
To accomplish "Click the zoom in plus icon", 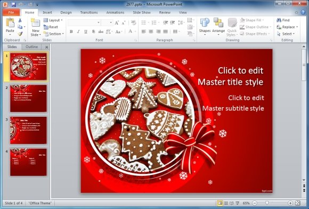I will (x=290, y=203).
